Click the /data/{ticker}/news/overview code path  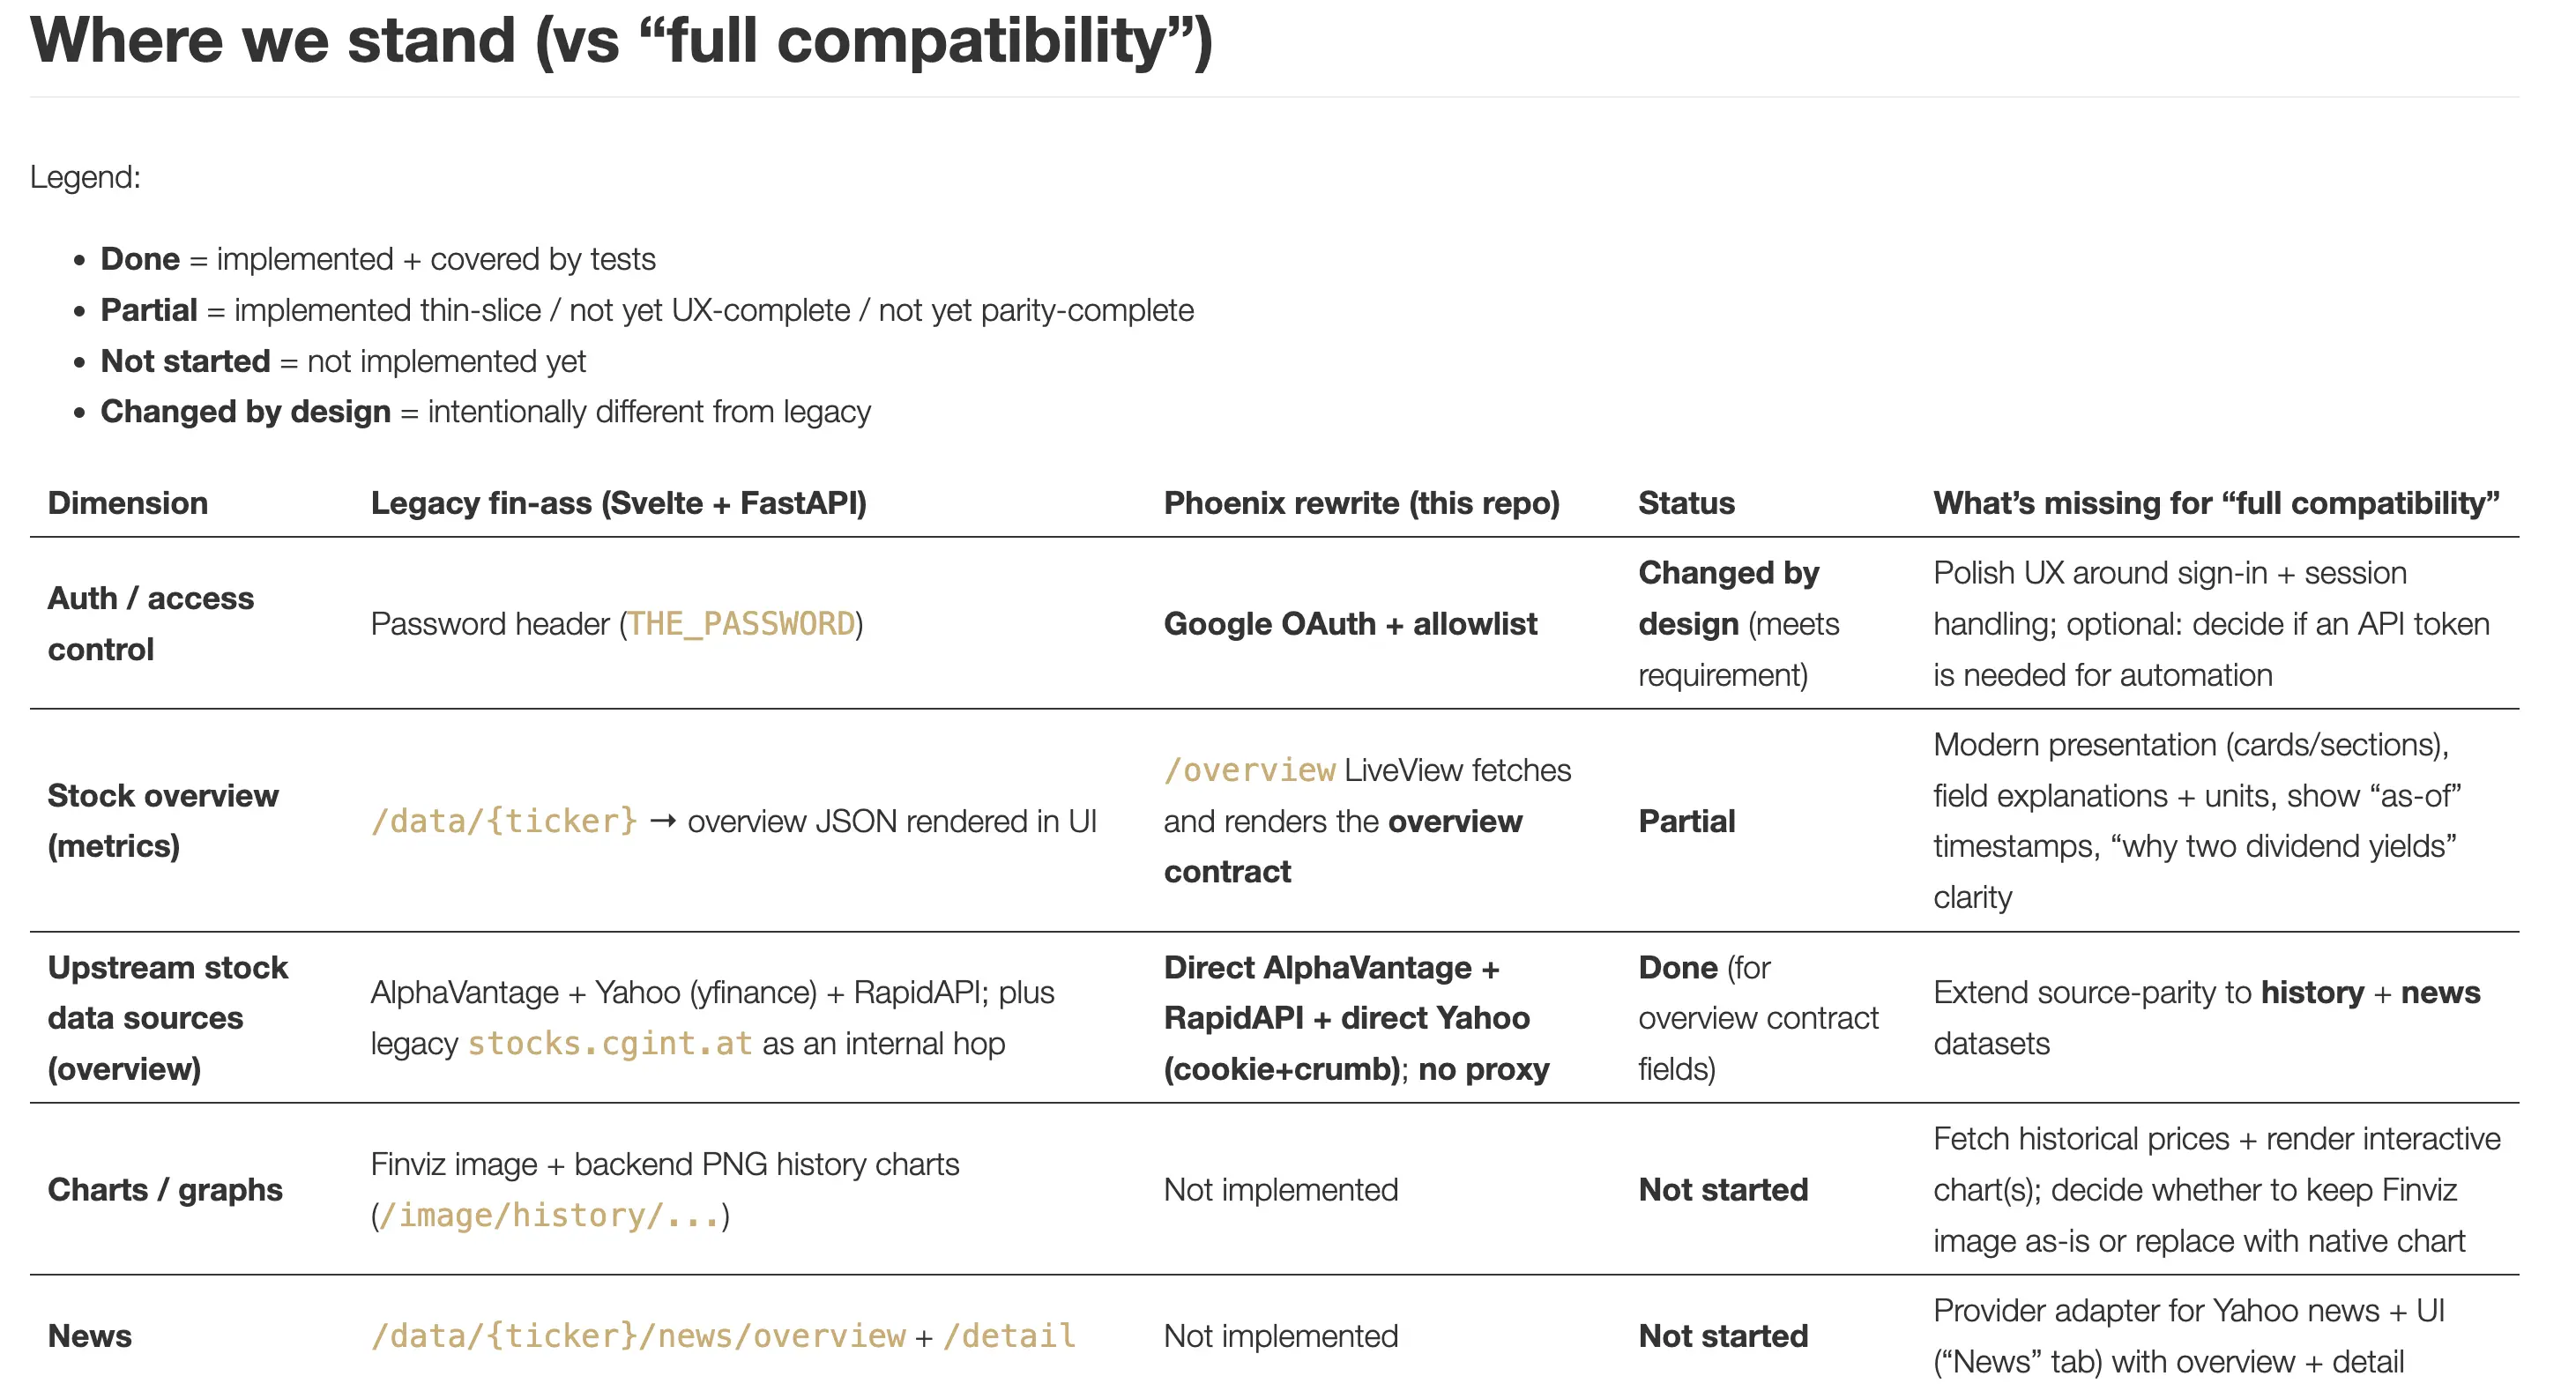click(x=638, y=1336)
